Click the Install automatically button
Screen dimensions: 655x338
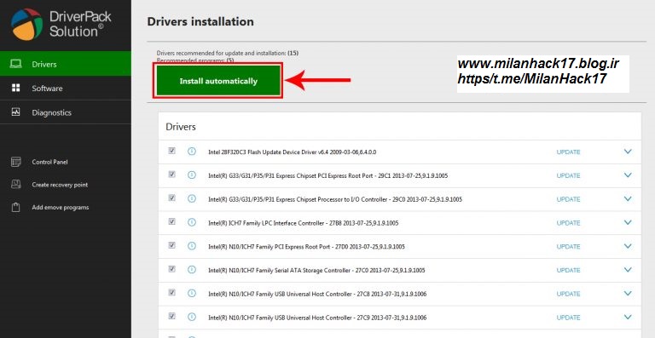point(217,81)
